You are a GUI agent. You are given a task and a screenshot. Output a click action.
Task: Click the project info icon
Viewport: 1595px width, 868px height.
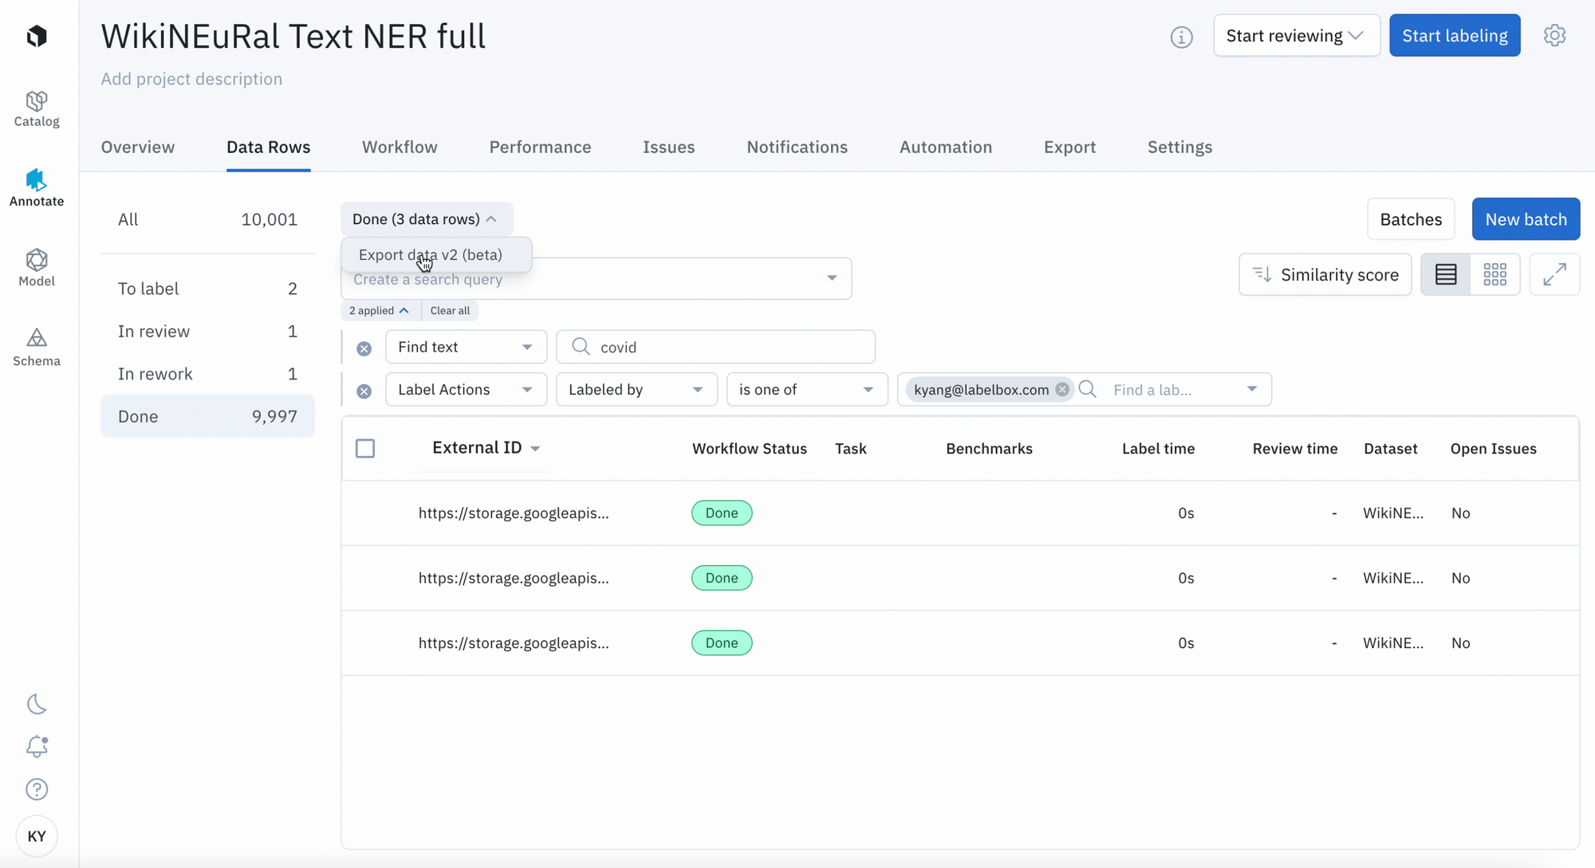pos(1181,37)
